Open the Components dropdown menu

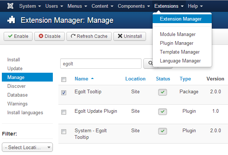tap(134, 6)
